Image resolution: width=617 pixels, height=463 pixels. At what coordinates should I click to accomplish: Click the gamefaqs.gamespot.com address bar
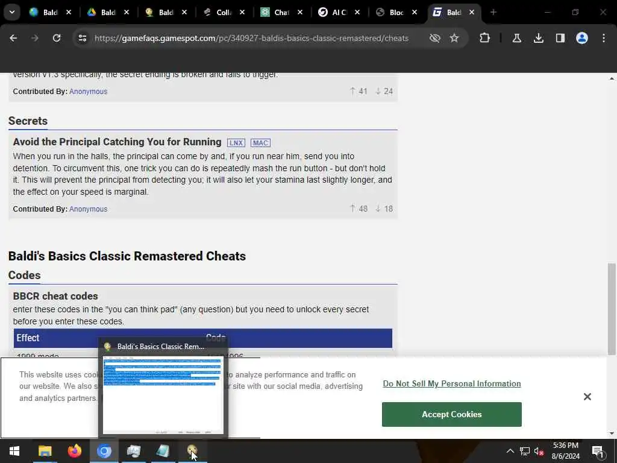pyautogui.click(x=251, y=38)
